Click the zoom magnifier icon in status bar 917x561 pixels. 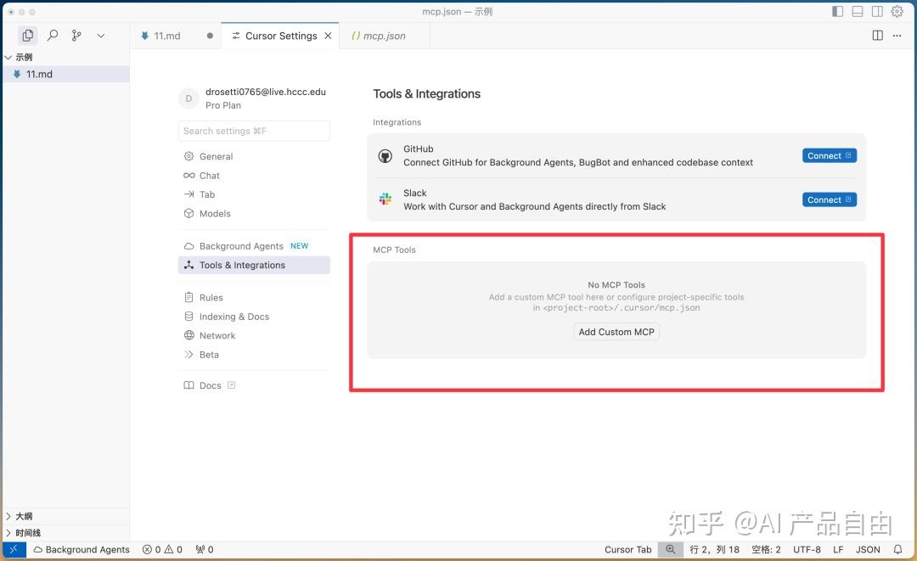[x=670, y=549]
